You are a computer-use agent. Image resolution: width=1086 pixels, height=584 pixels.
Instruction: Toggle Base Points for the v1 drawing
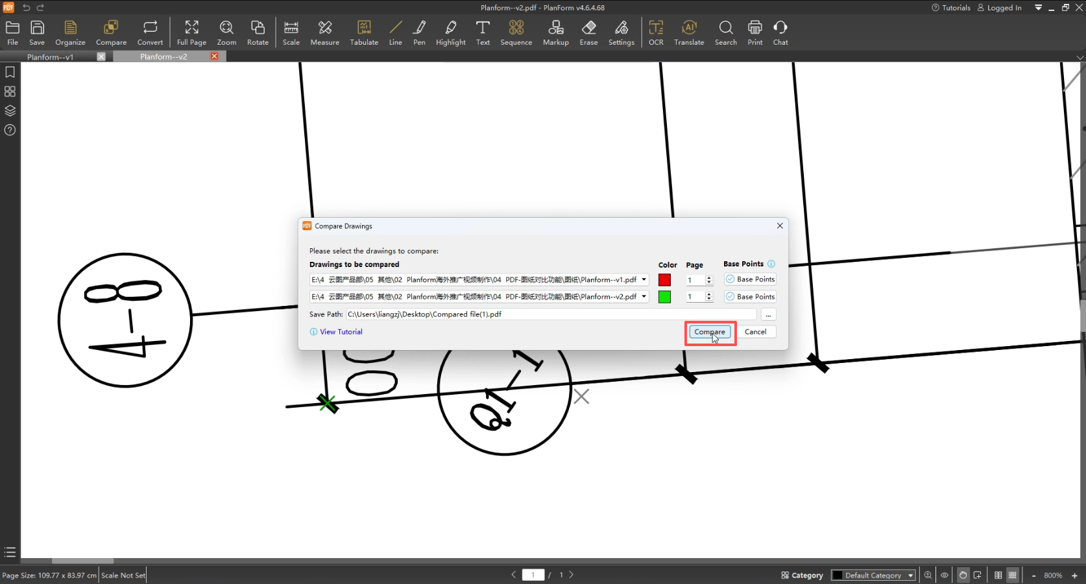click(750, 279)
